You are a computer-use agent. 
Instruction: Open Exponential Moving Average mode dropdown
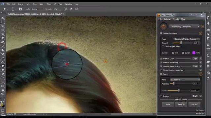tap(187, 39)
